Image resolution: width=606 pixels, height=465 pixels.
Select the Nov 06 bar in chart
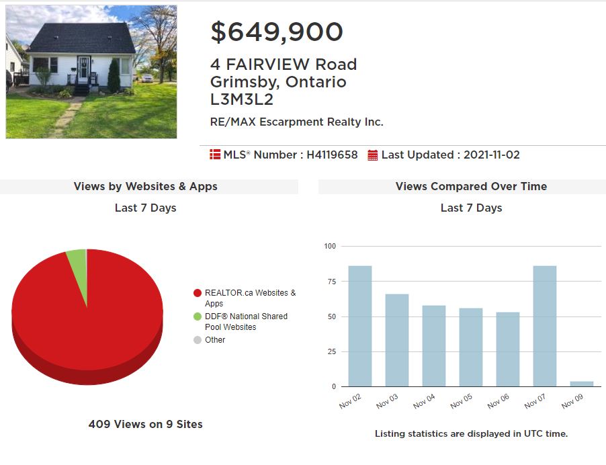coord(508,349)
